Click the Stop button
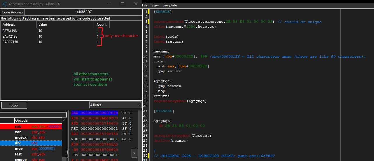374x161 pixels. coord(14,105)
